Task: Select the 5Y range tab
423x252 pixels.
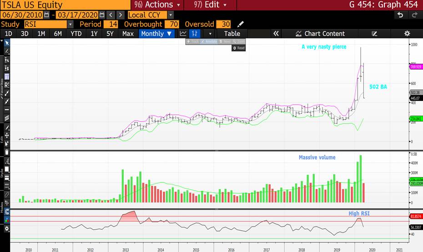Action: 110,34
